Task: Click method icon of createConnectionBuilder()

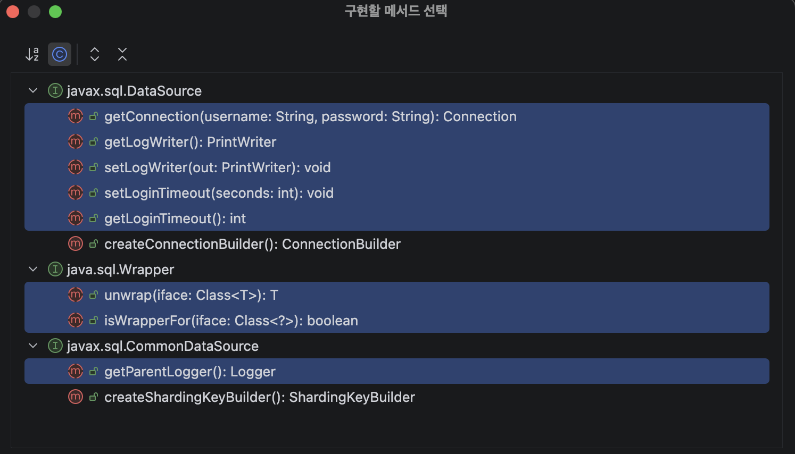Action: [76, 244]
